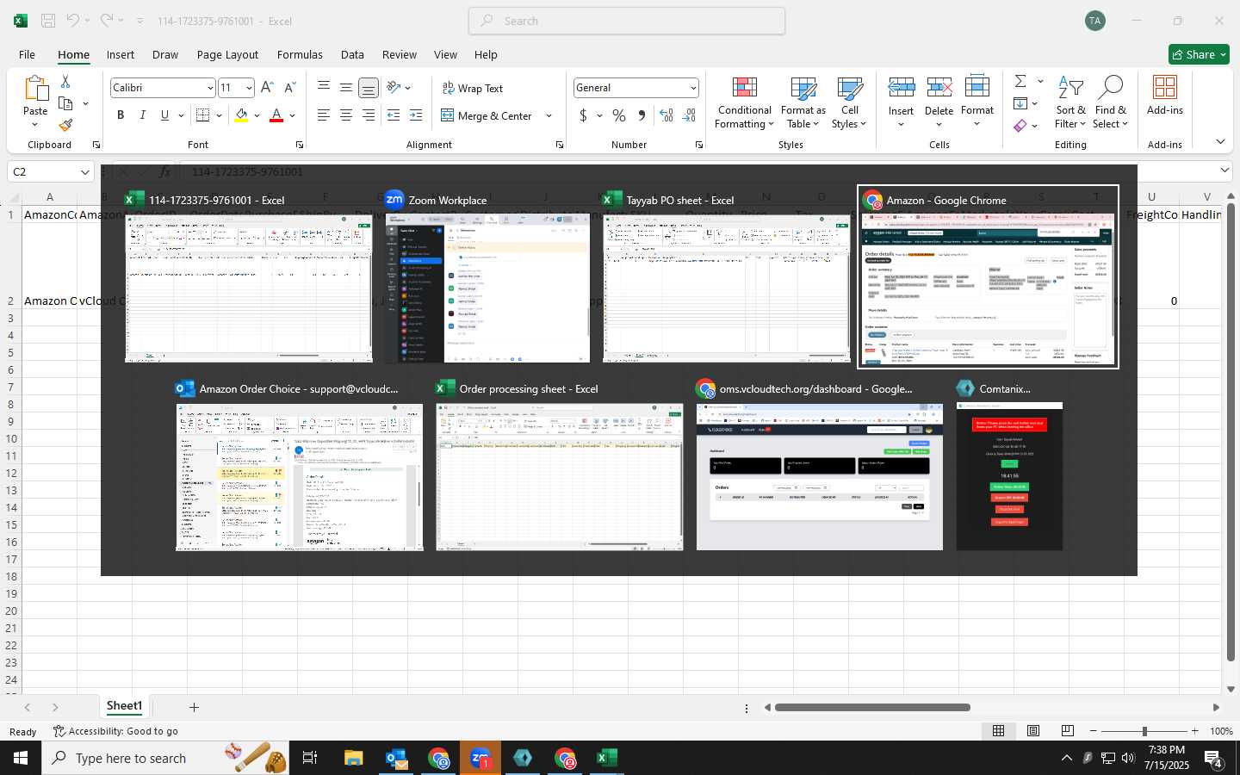Decrease font size with the smaller A icon
Viewport: 1240px width, 775px height.
click(289, 88)
